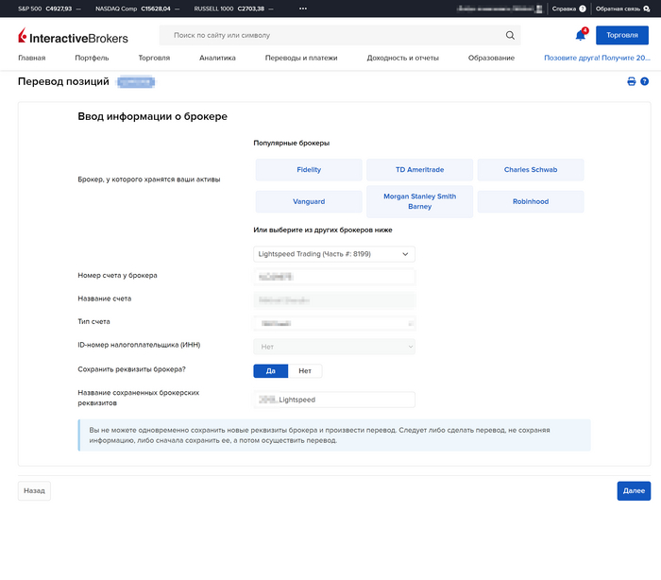Screen dimensions: 661x580
Task: Click the Interactive Brokers logo
Action: 74,36
